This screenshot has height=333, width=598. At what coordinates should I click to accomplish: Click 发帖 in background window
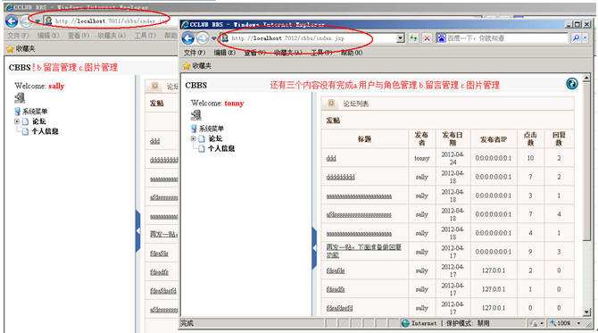click(x=157, y=104)
